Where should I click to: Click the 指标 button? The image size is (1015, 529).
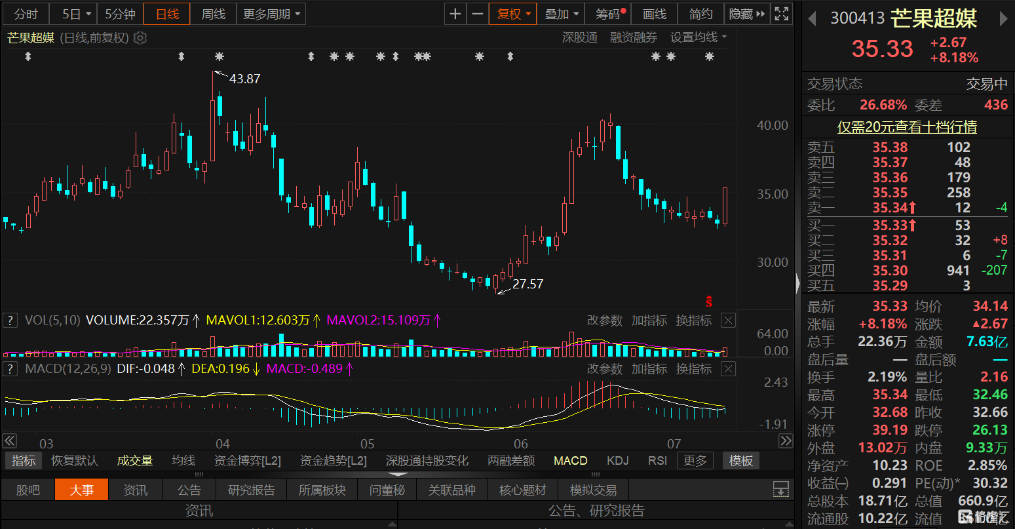pyautogui.click(x=24, y=461)
